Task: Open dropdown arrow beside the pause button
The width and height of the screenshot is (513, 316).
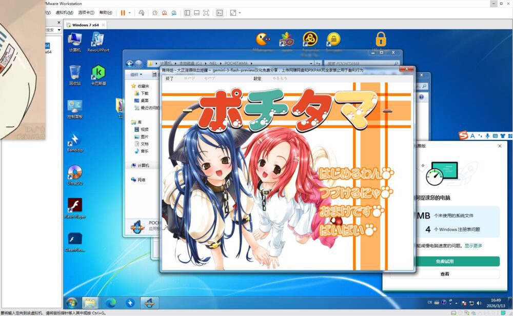Action: tap(130, 13)
